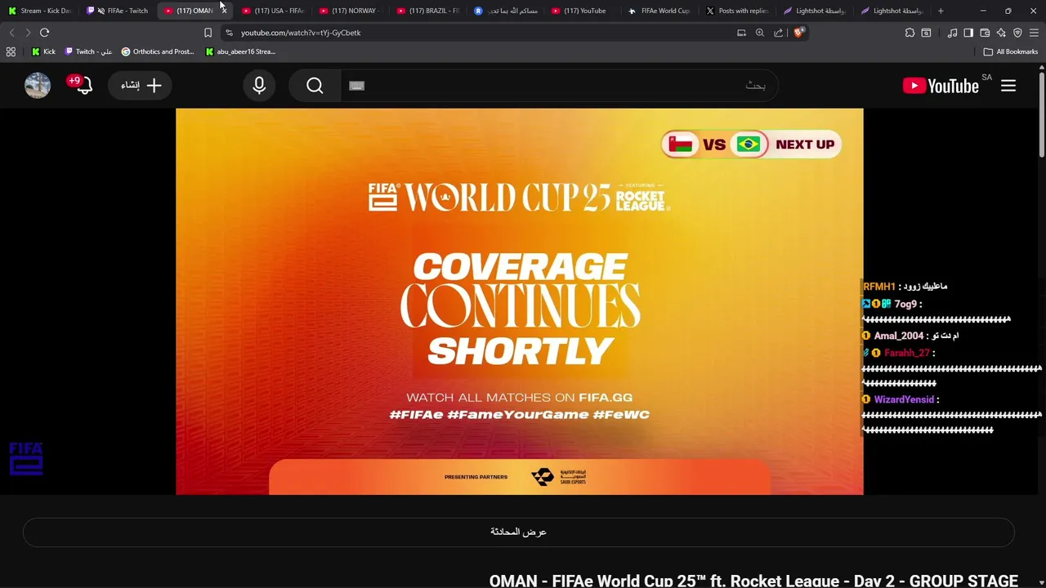Switch to the (117) YouTube tab

(x=584, y=11)
